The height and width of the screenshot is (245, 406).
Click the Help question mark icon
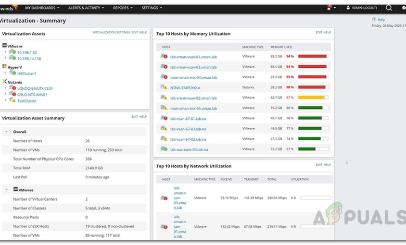[374, 19]
